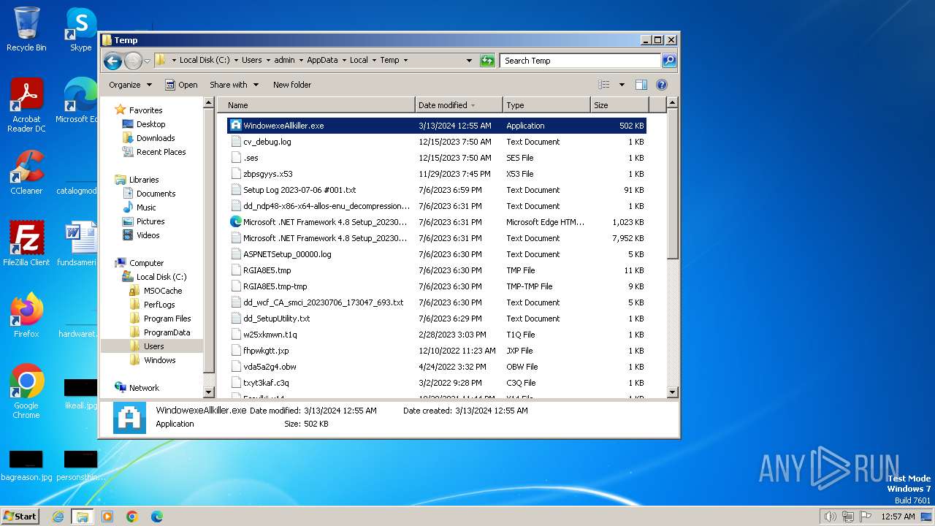
Task: Sort by Date modified column header
Action: (x=459, y=105)
